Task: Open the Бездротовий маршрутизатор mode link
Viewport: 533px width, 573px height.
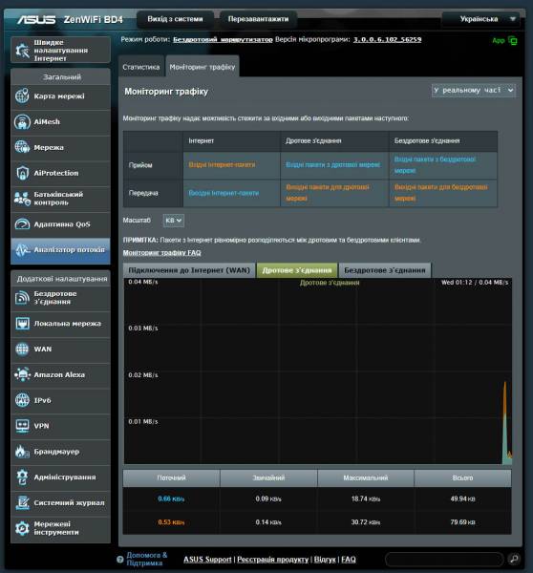Action: [223, 39]
